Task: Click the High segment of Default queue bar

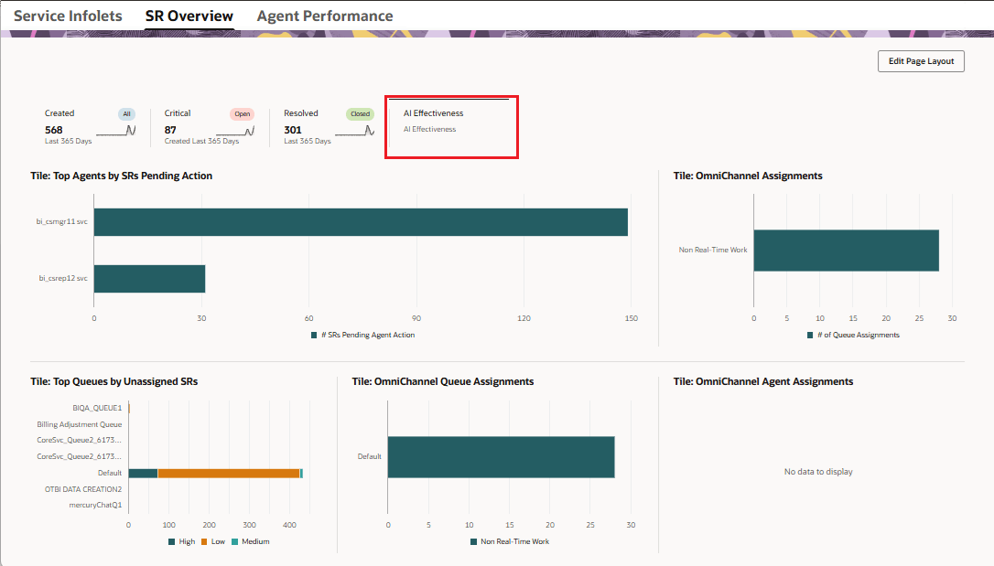Action: 144,473
